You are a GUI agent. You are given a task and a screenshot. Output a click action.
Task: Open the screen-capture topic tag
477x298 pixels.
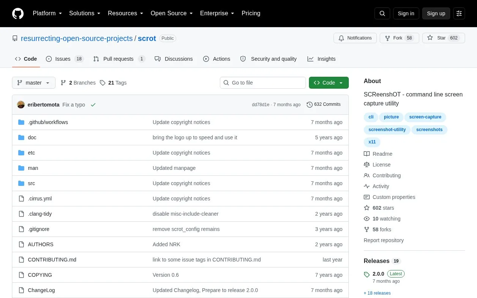[x=425, y=117]
